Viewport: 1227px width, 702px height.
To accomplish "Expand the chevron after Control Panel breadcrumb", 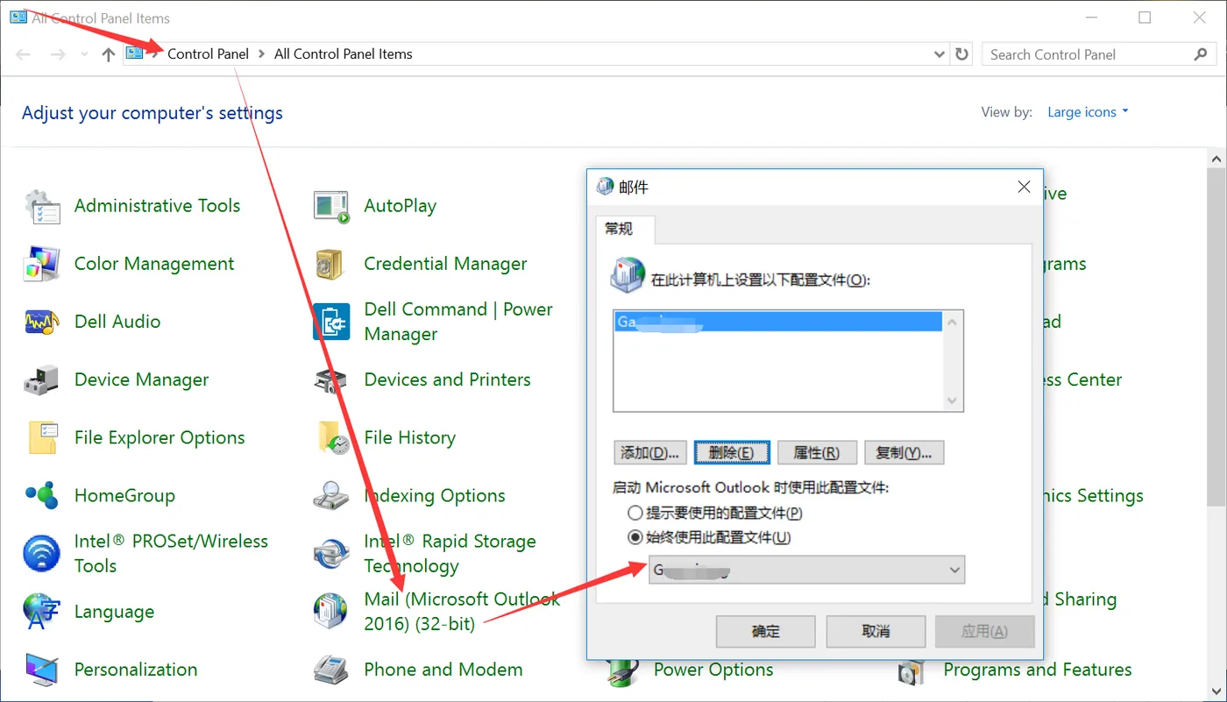I will coord(262,54).
